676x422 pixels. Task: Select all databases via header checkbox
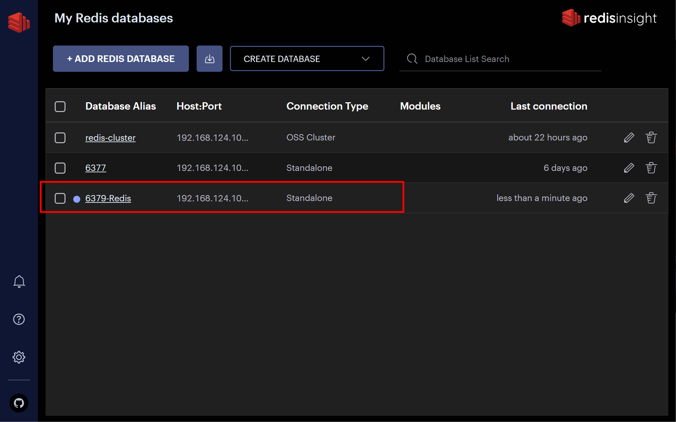coord(60,106)
